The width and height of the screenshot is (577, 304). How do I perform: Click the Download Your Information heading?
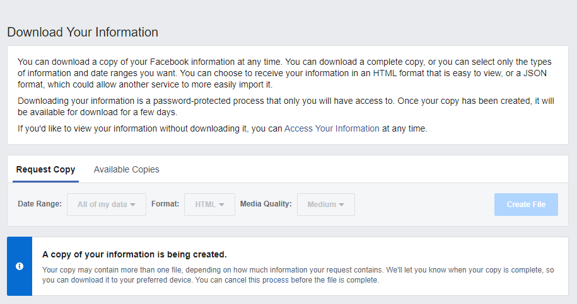click(x=83, y=32)
